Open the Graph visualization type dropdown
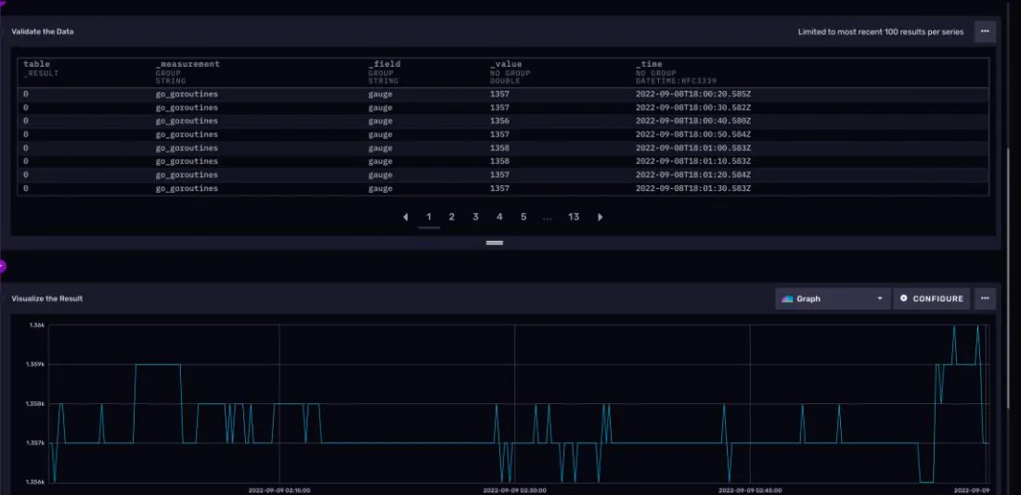1021x495 pixels. coord(832,298)
